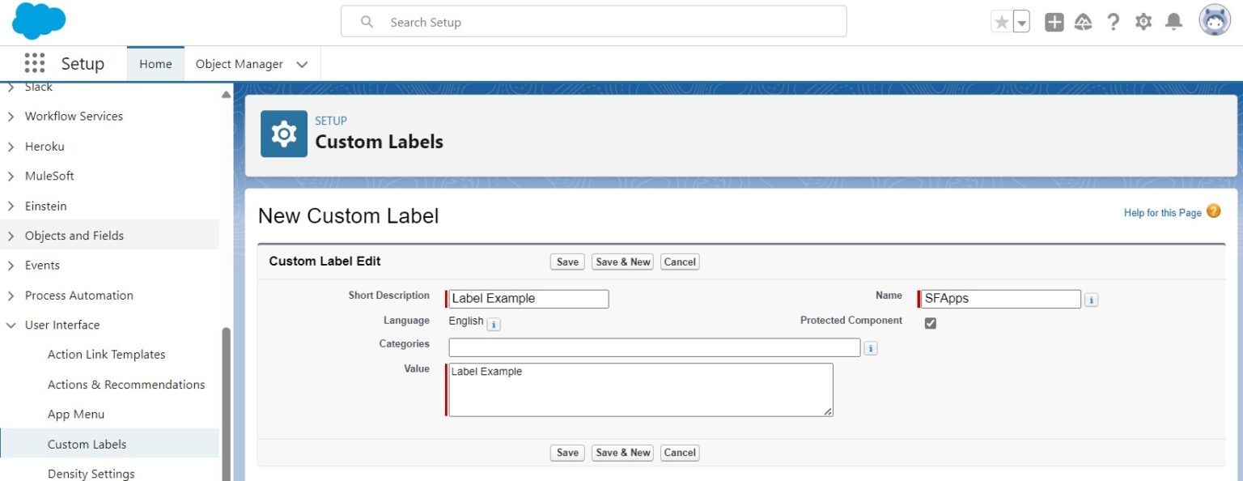Viewport: 1243px width, 481px height.
Task: Expand the Object Manager tab chevron
Action: (302, 64)
